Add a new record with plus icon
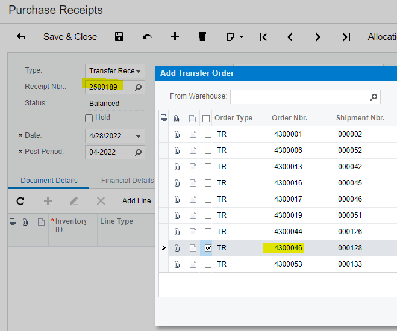 click(x=175, y=37)
